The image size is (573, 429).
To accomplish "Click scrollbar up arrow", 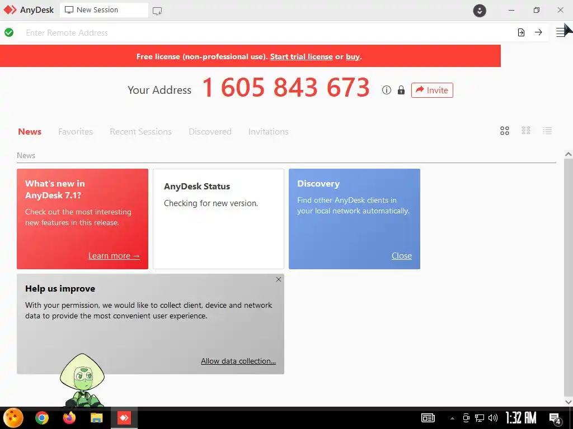I will click(x=569, y=154).
